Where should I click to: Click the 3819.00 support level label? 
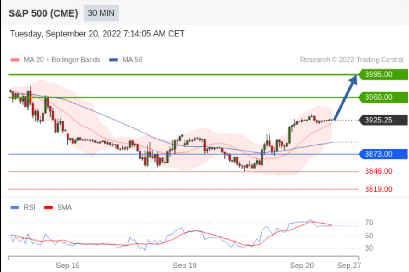[x=378, y=189]
